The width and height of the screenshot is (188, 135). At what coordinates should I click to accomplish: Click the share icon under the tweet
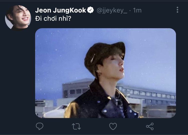150,126
